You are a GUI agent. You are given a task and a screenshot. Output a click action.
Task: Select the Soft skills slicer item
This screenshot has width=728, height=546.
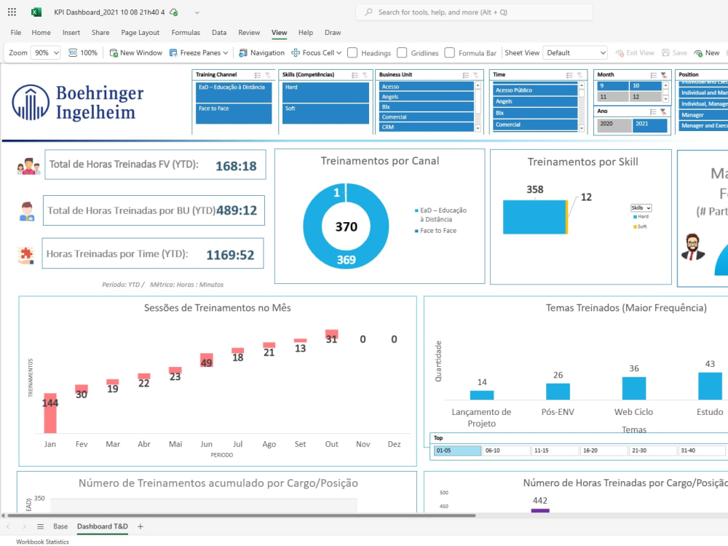pos(325,114)
